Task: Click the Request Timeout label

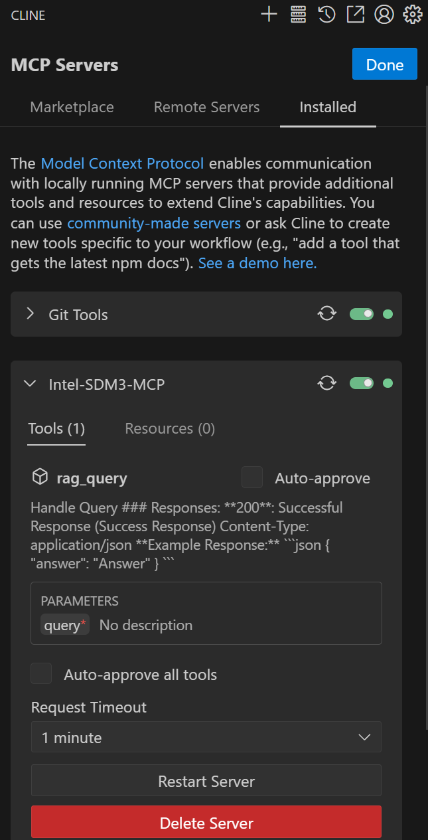Action: (89, 708)
